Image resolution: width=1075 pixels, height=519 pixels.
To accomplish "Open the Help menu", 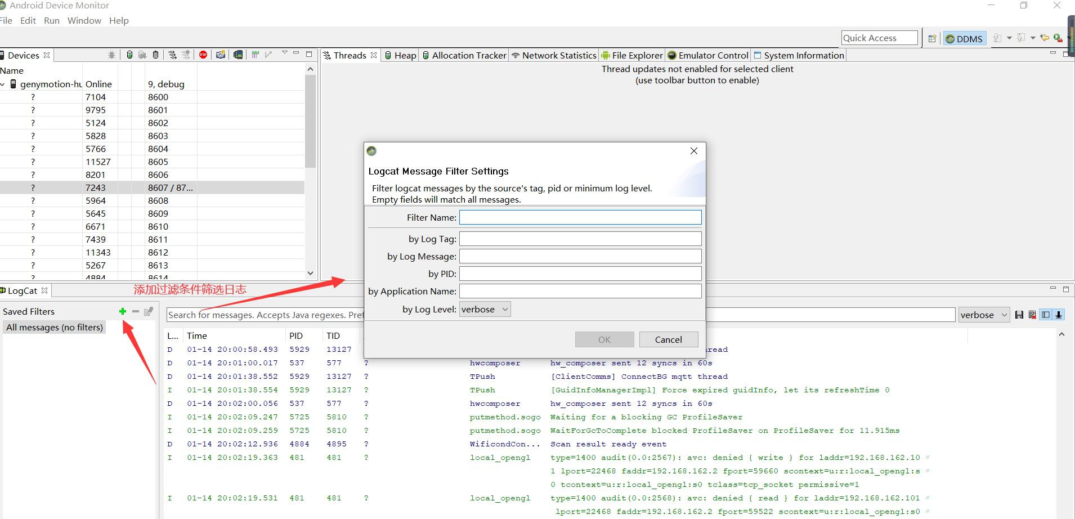I will 119,20.
